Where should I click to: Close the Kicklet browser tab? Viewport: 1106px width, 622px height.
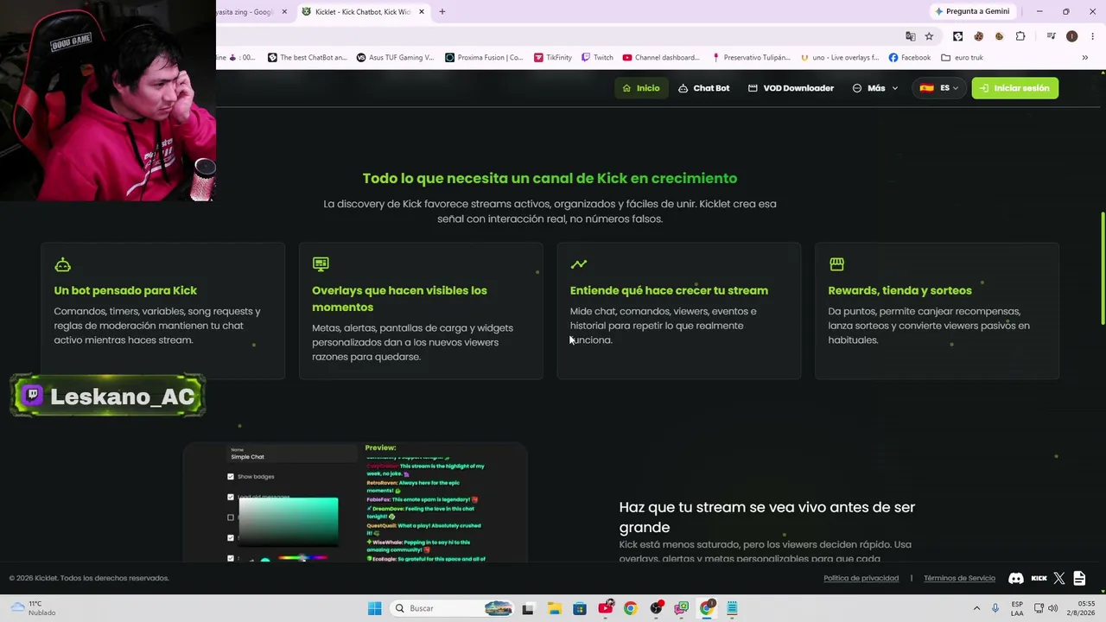(x=421, y=12)
